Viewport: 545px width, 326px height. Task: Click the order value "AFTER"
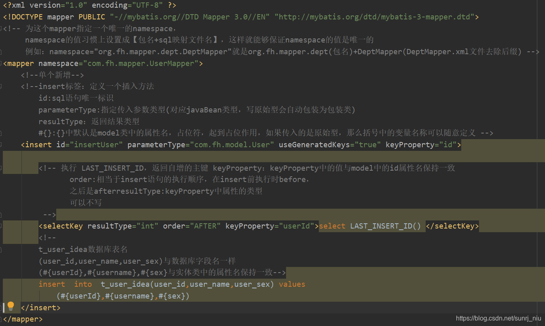tap(206, 226)
